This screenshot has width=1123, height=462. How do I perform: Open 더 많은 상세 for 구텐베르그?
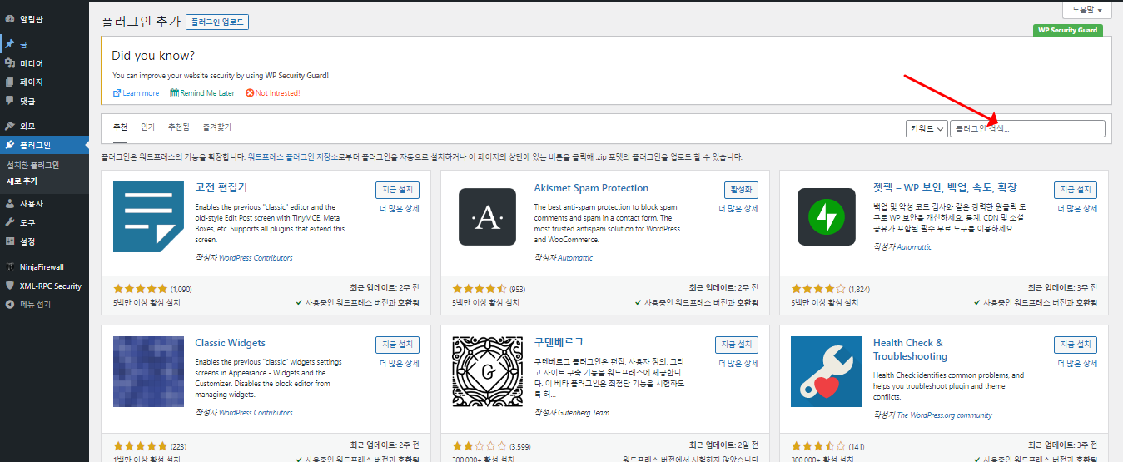click(739, 363)
